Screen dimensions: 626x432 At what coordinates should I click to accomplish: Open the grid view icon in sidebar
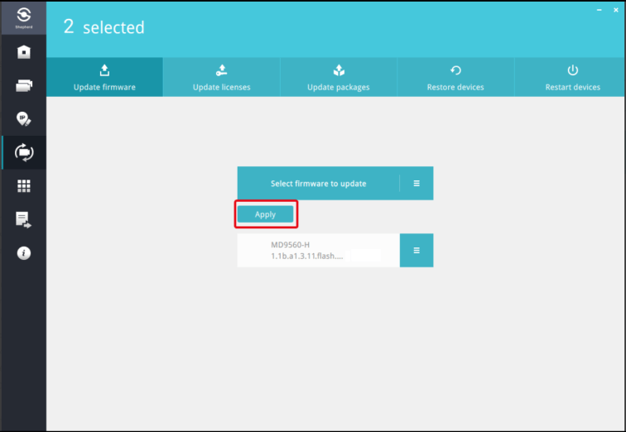[x=23, y=186]
